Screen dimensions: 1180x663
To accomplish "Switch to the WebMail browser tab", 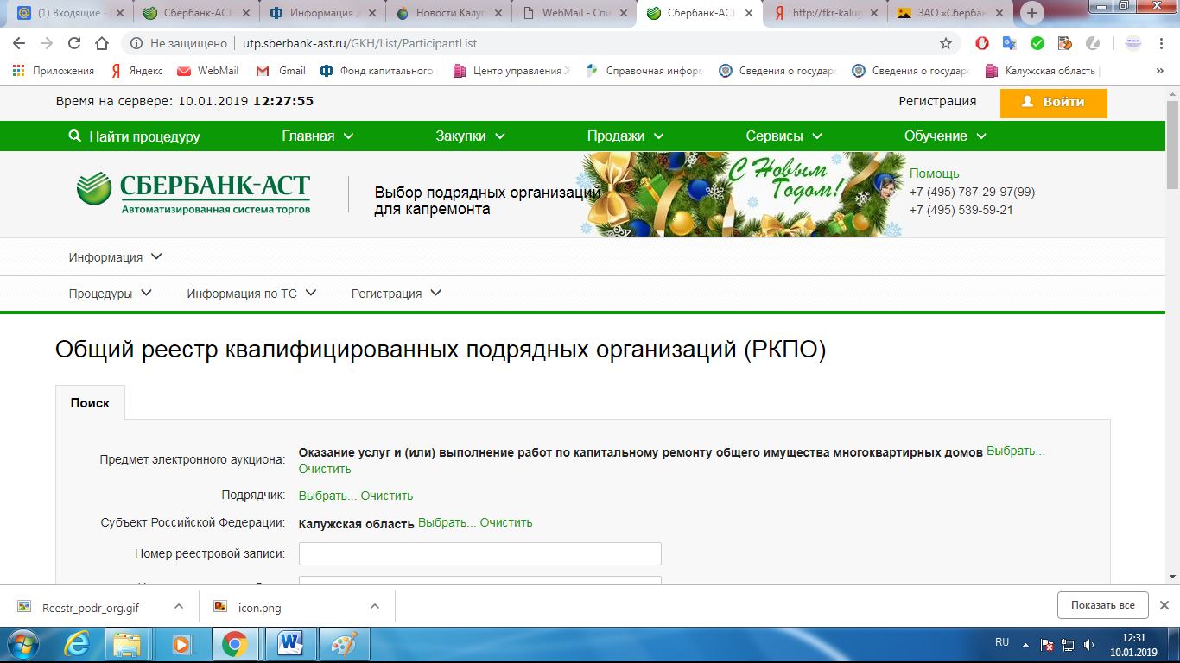I will (x=574, y=13).
